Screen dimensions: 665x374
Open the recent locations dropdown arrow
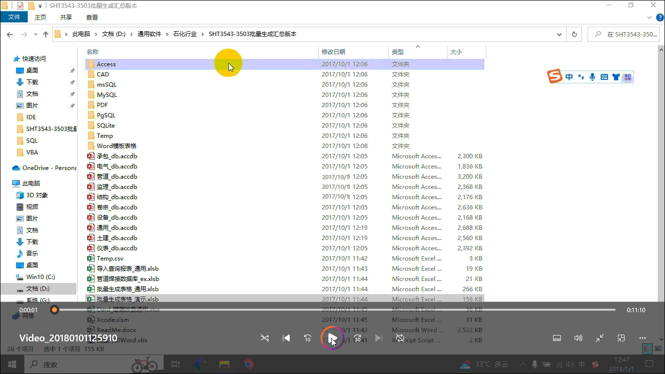[36, 35]
